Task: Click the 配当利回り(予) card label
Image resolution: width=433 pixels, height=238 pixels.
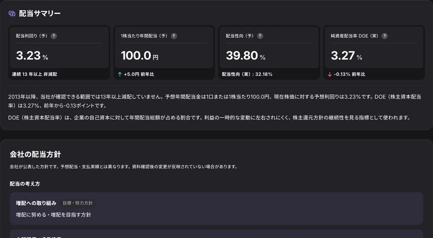Action: (32, 36)
